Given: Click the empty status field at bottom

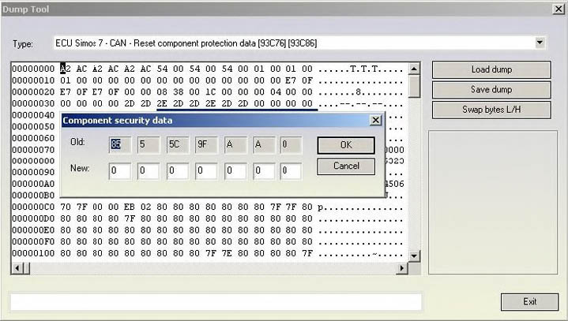Looking at the screenshot, I should coord(215,301).
